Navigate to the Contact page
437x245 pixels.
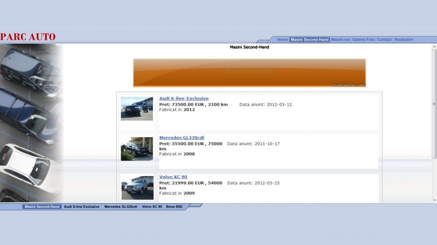click(384, 40)
